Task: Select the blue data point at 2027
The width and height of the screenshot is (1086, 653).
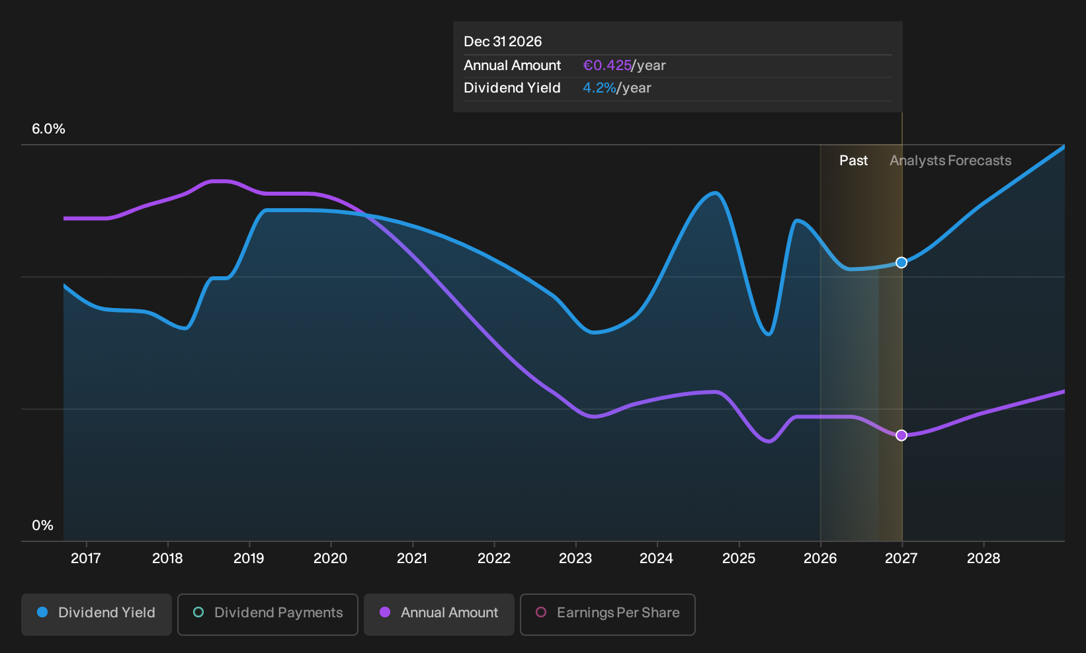Action: point(901,262)
